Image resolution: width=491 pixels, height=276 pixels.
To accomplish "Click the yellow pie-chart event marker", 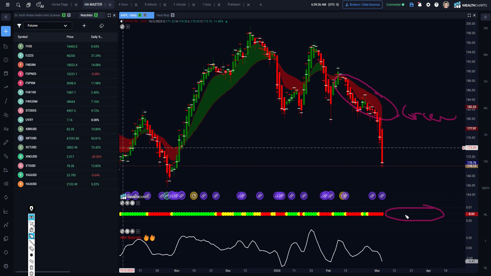I will (x=194, y=196).
